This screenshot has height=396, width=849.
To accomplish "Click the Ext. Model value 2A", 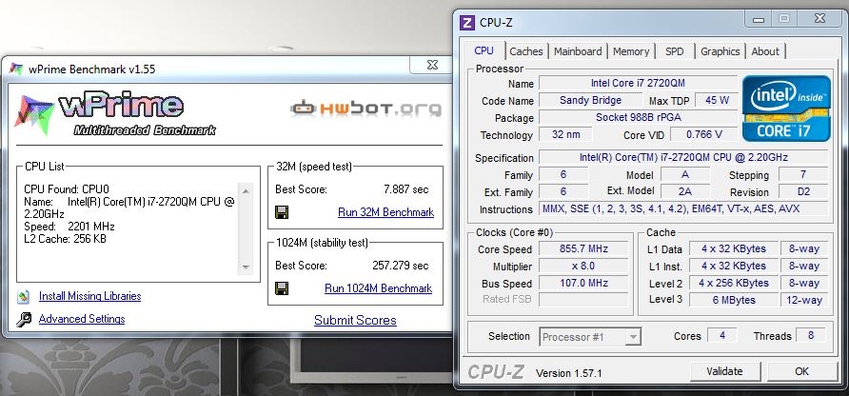I will tap(685, 191).
